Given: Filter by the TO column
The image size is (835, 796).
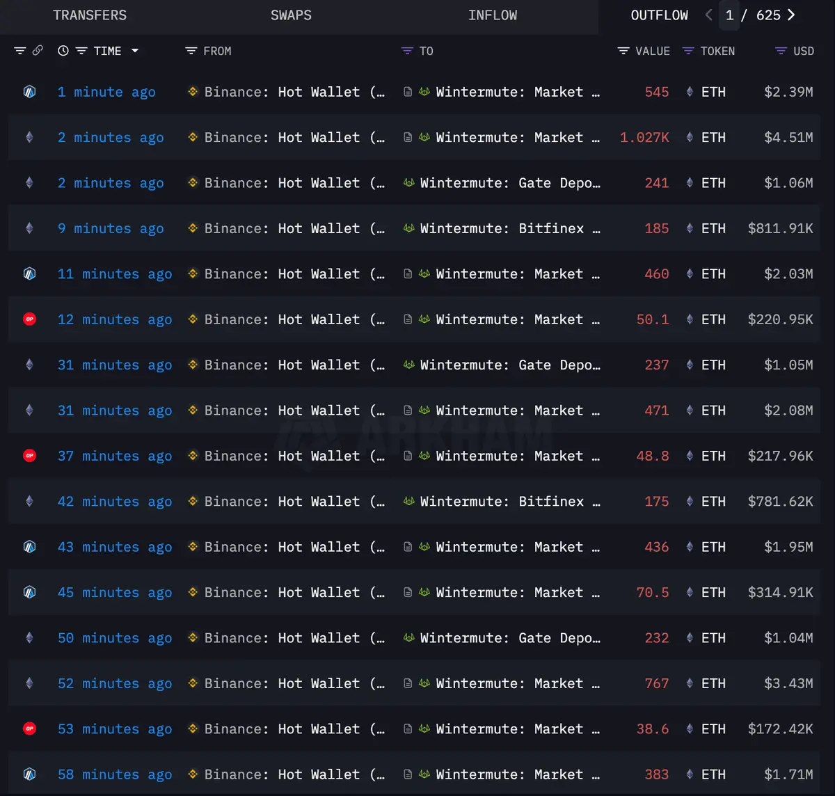Looking at the screenshot, I should 407,51.
